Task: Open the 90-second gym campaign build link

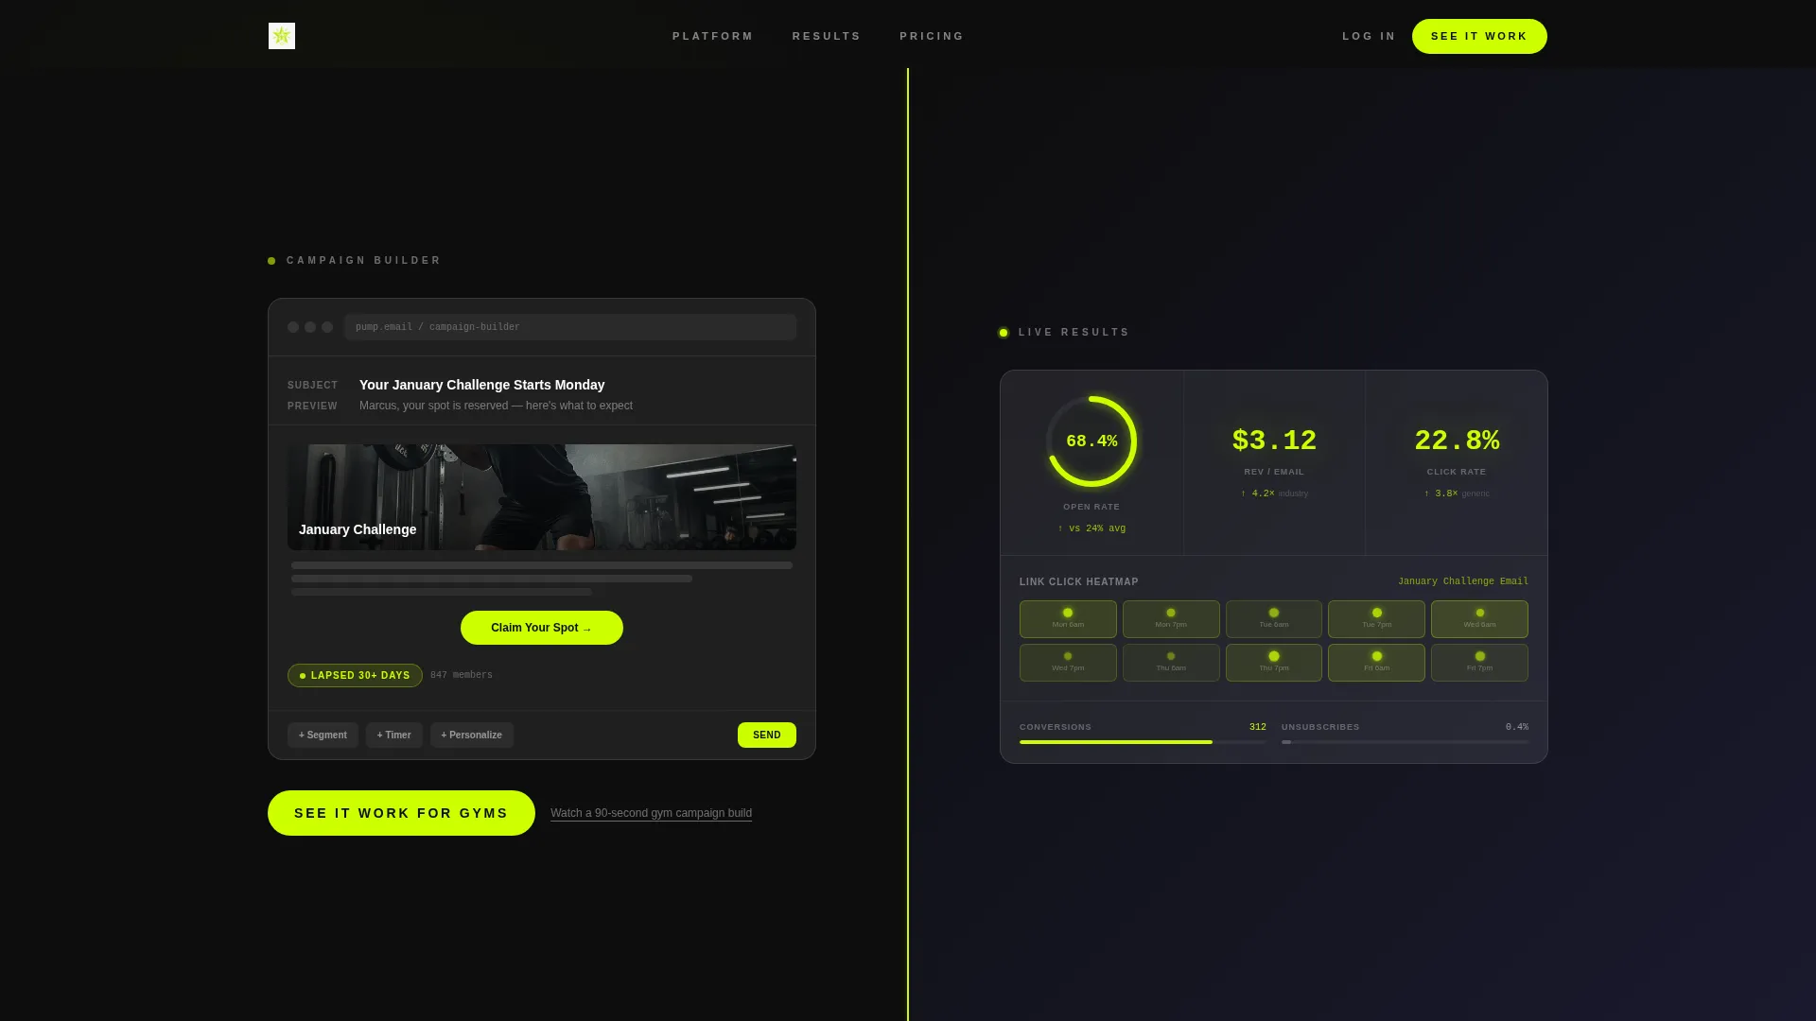Action: coord(651,813)
